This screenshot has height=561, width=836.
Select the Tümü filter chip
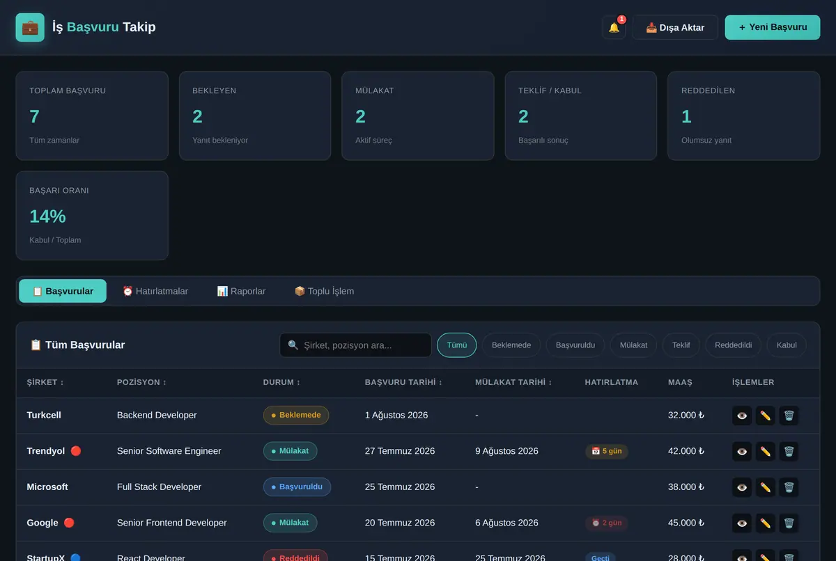457,345
